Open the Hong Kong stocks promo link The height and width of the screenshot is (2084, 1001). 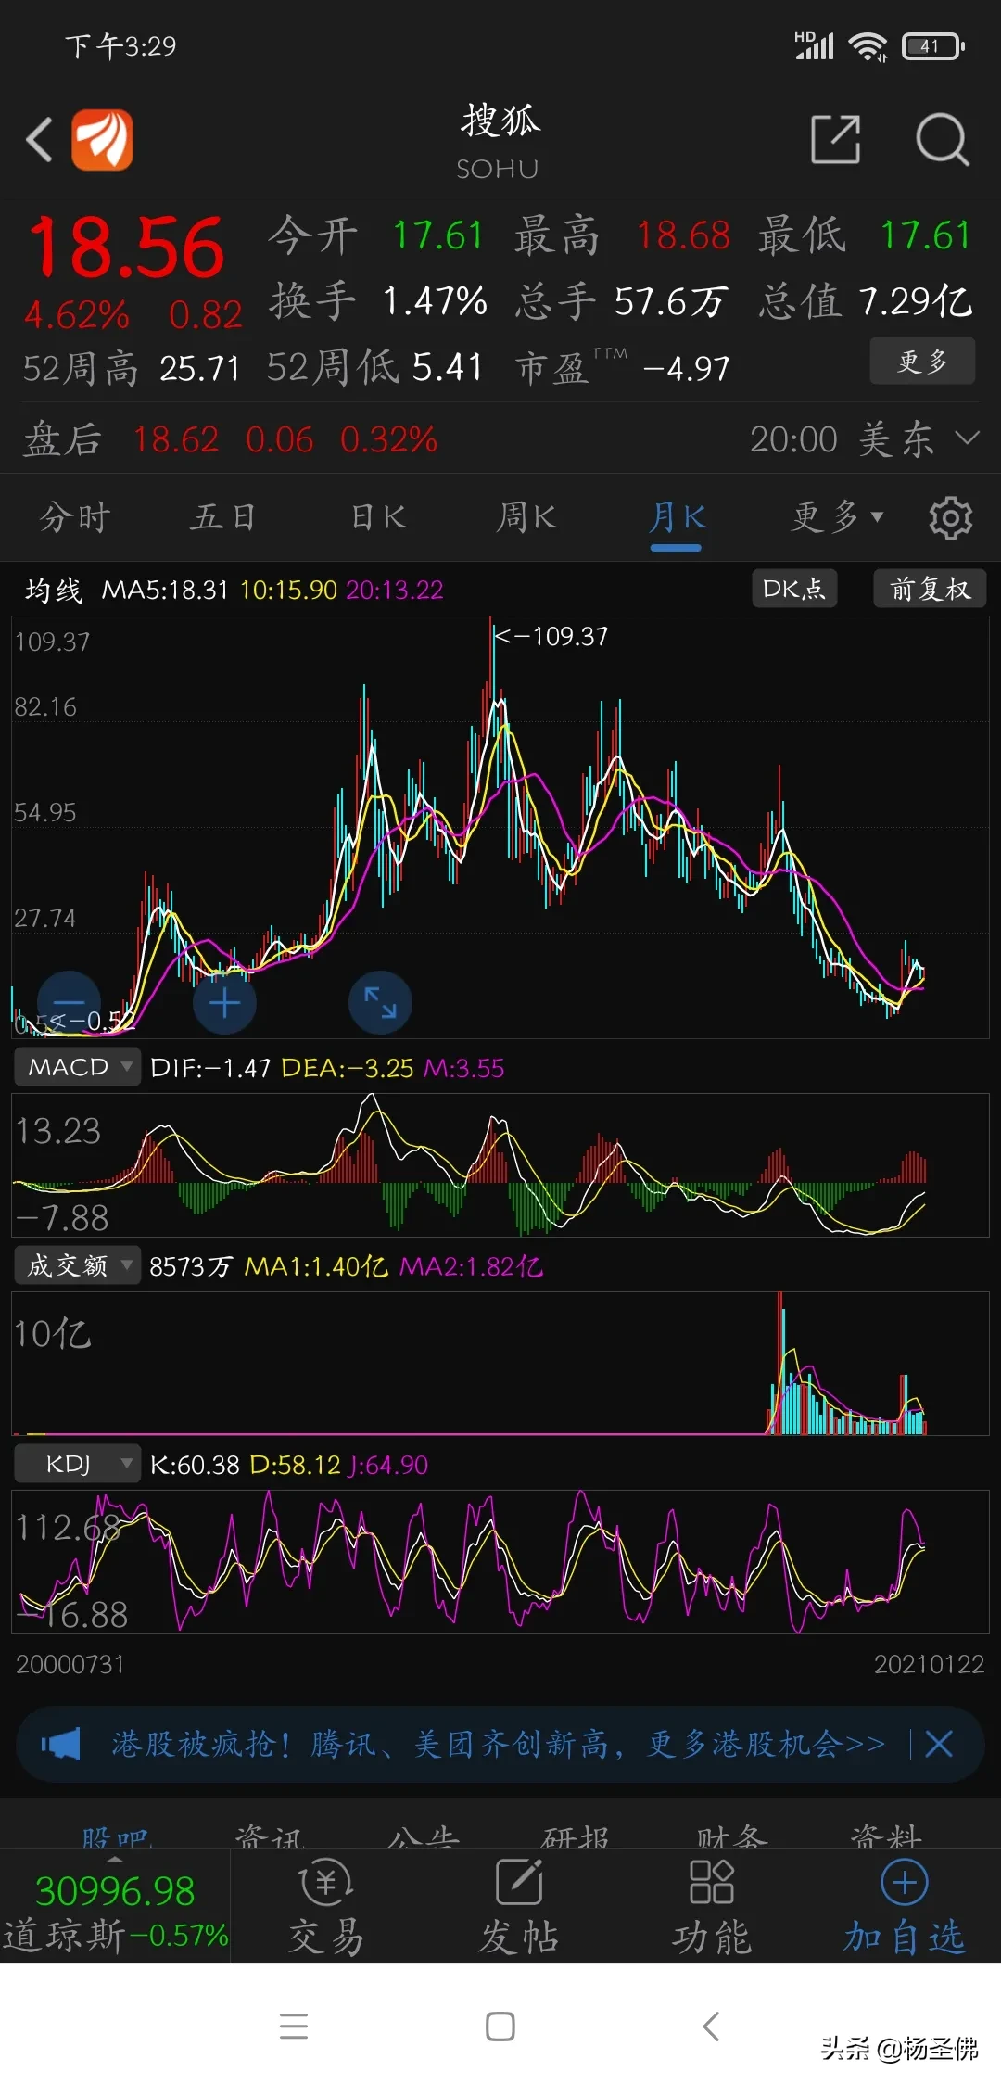[x=499, y=1744]
